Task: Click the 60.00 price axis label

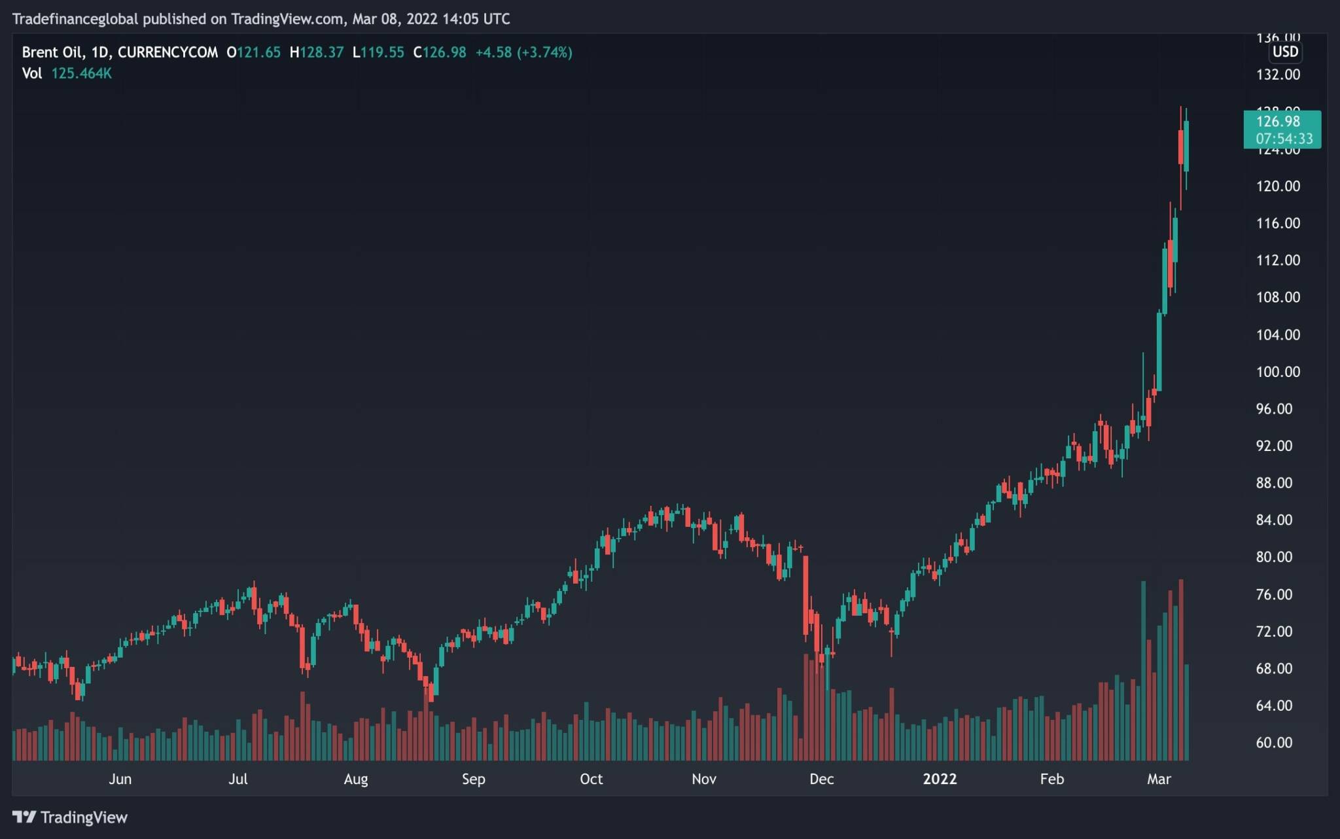Action: coord(1274,743)
